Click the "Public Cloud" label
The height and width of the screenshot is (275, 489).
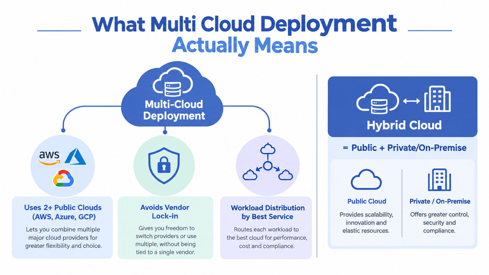[x=367, y=201]
